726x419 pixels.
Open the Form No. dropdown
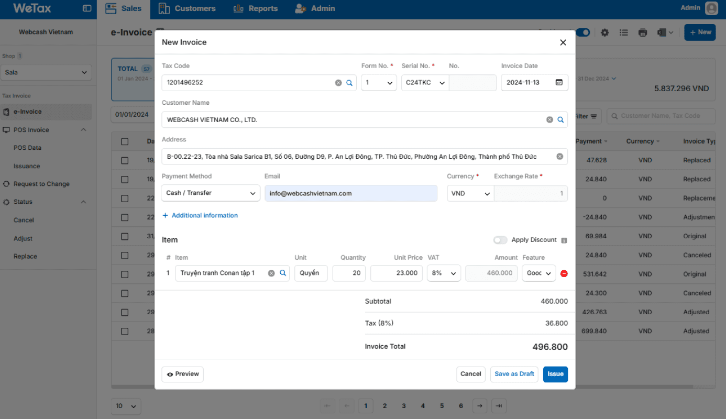coord(379,83)
